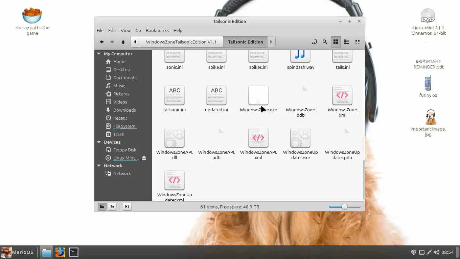Open the MarioOS start menu
This screenshot has height=259, width=460.
17,252
